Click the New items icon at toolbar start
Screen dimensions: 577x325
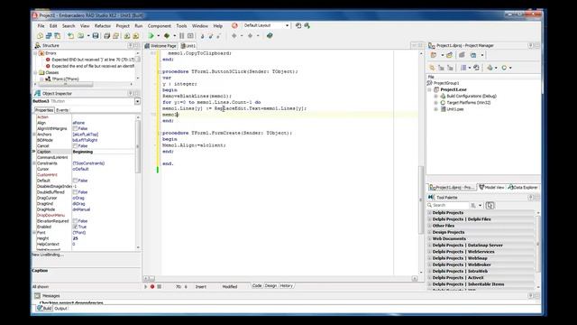click(40, 36)
